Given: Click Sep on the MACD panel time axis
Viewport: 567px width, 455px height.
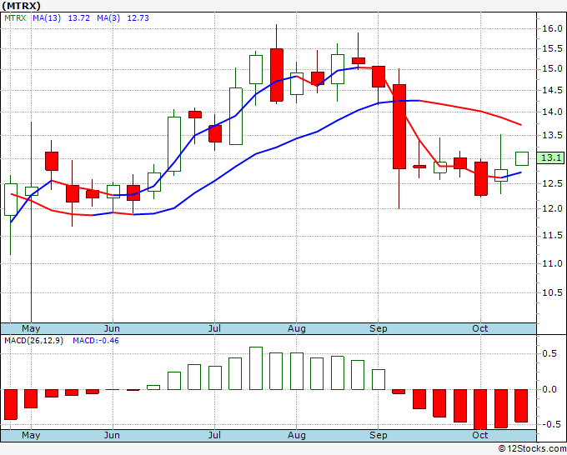Looking at the screenshot, I should click(379, 435).
